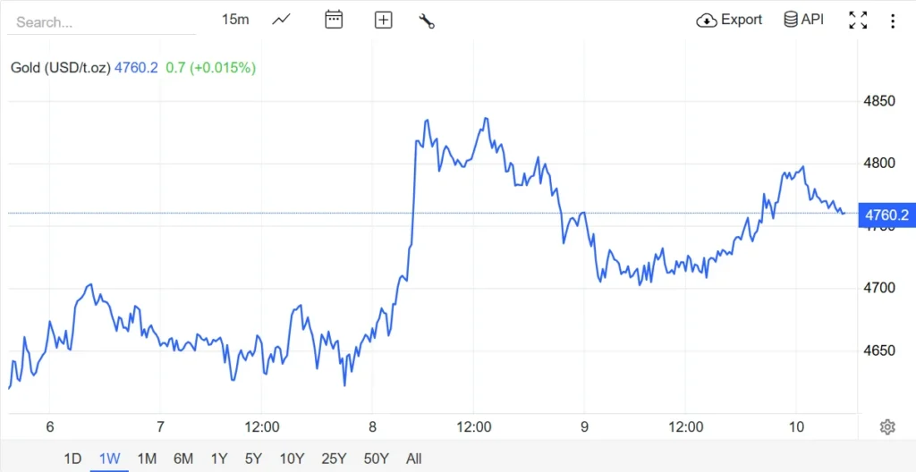Open the calendar date range picker
916x472 pixels.
point(334,20)
